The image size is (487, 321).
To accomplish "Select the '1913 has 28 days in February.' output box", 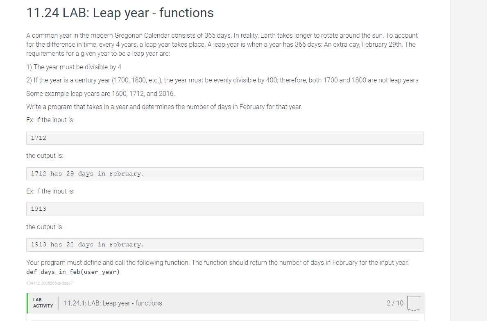I will (224, 245).
